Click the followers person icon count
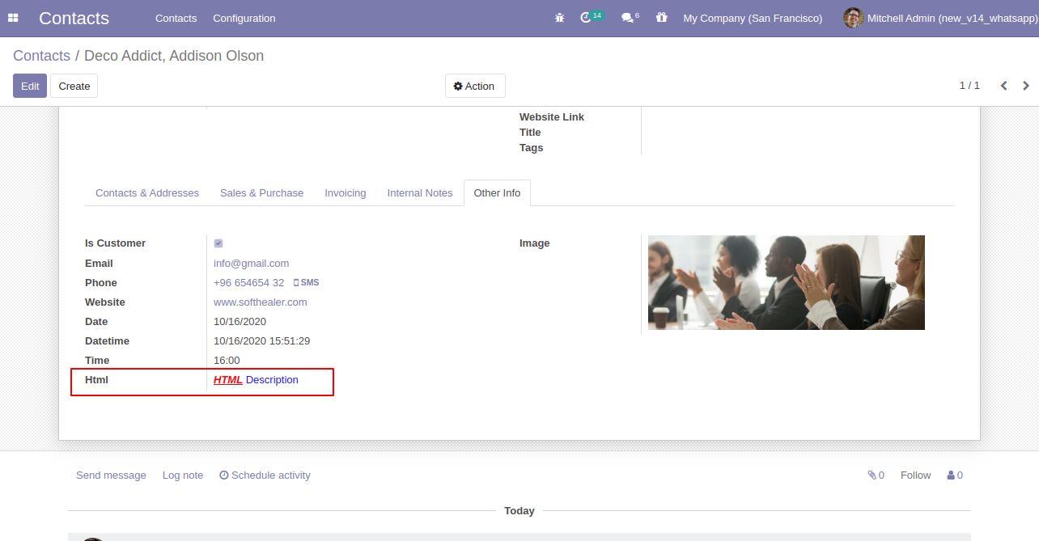Image resolution: width=1039 pixels, height=541 pixels. (x=955, y=475)
